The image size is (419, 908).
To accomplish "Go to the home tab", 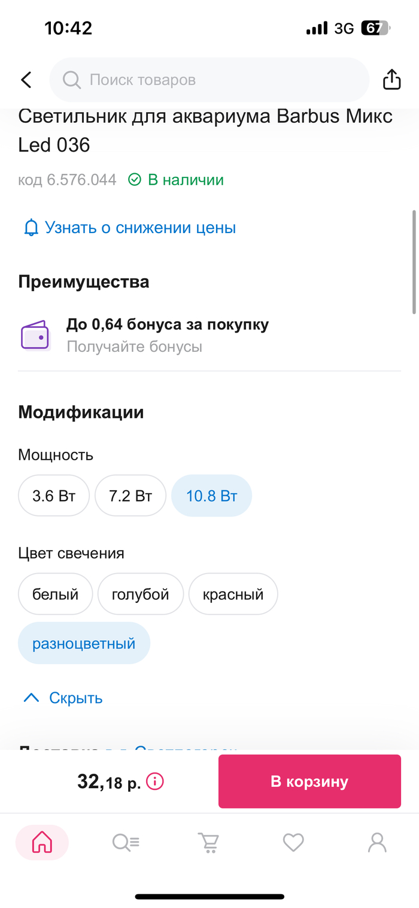I will (x=42, y=843).
